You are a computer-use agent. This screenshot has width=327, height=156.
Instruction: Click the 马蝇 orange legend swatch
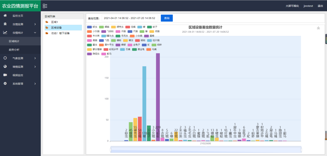(149, 49)
